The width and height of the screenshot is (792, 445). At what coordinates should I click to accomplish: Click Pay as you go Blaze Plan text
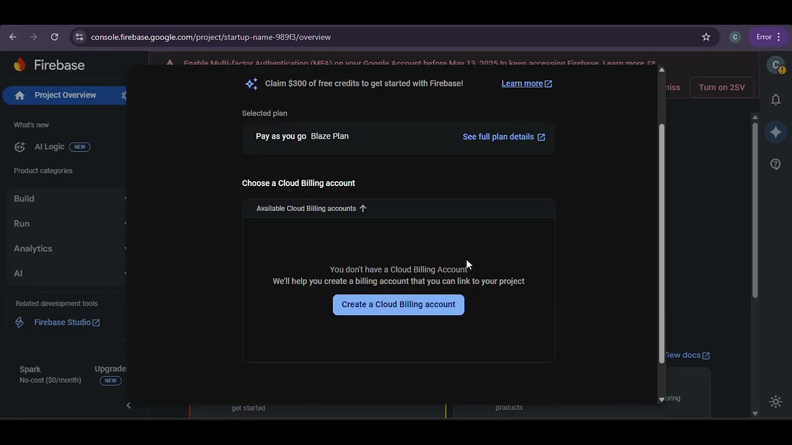click(302, 136)
